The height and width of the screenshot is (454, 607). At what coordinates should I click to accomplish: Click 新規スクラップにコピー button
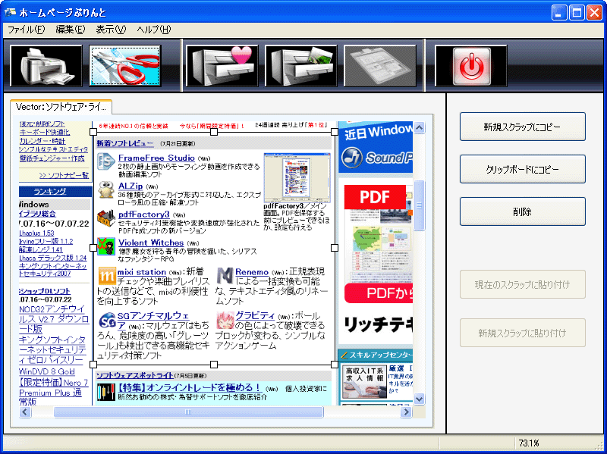(522, 127)
